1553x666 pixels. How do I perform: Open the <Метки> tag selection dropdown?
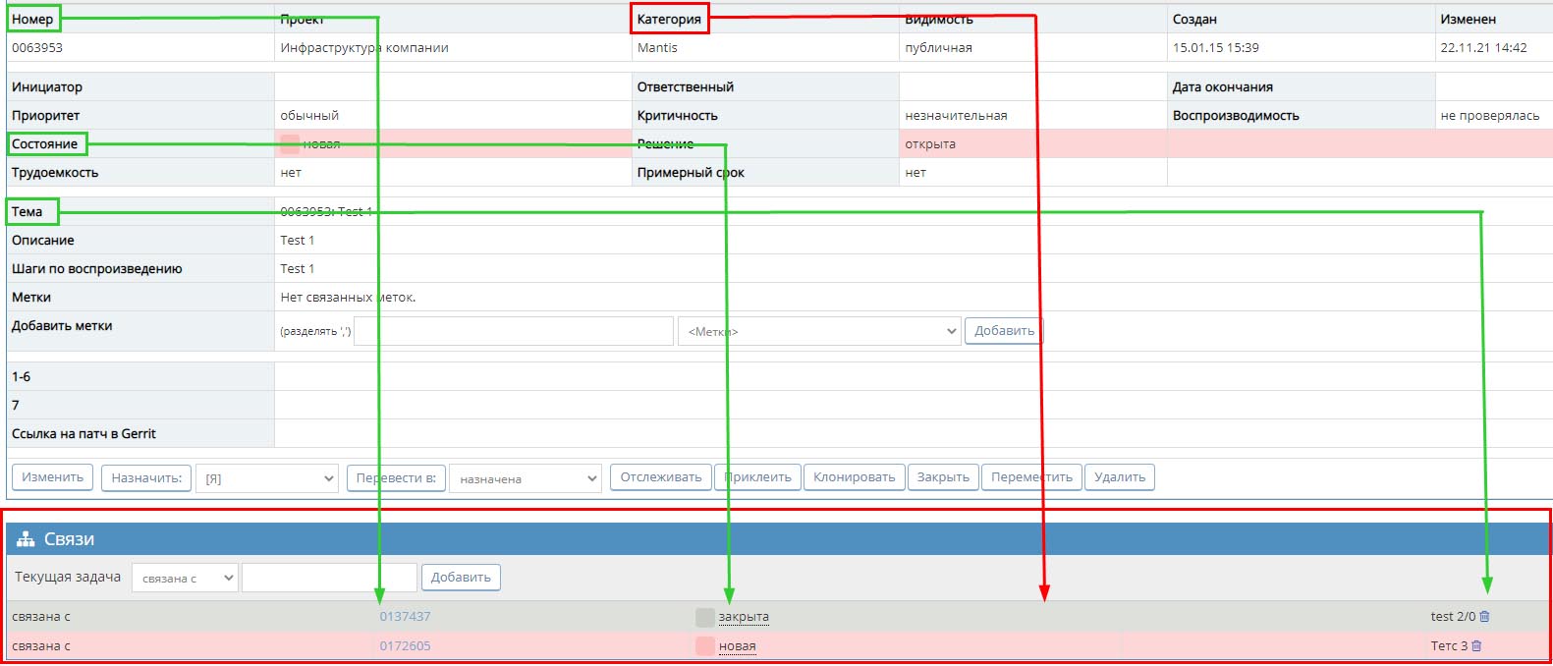(x=818, y=331)
